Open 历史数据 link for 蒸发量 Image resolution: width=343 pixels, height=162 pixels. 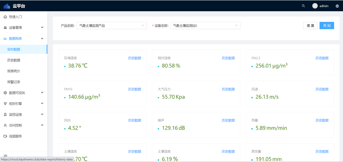click(322, 152)
